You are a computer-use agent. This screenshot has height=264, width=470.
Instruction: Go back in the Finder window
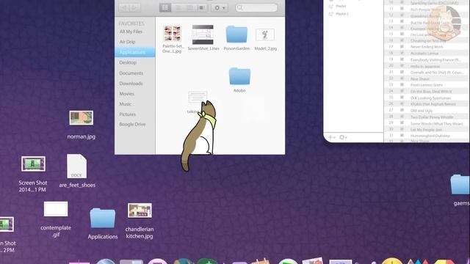[x=124, y=8]
